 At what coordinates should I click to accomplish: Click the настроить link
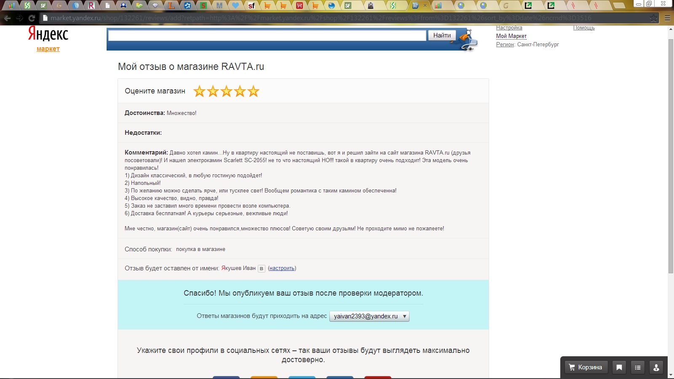[282, 268]
